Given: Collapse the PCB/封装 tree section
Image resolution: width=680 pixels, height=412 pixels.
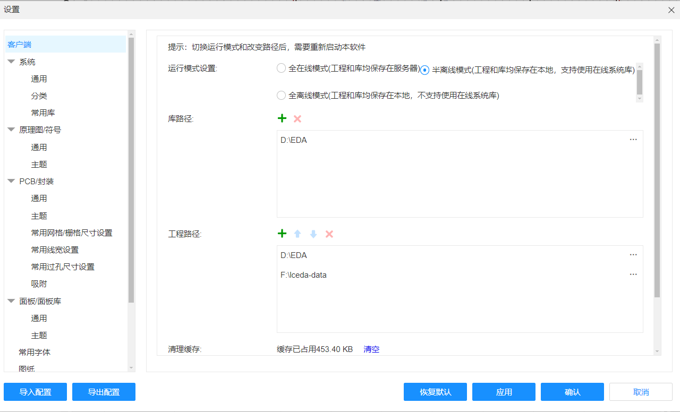Looking at the screenshot, I should click(11, 181).
